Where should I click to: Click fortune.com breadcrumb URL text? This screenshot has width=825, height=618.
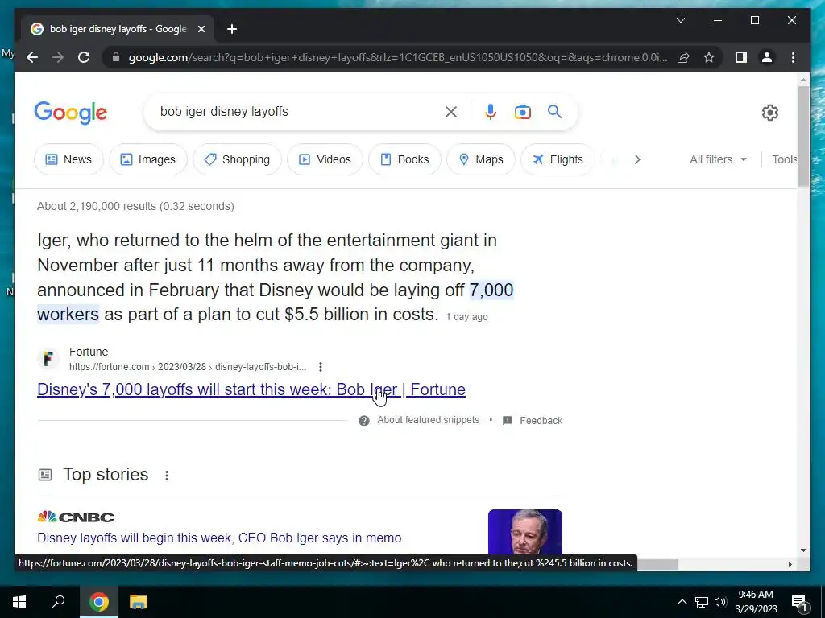click(x=188, y=367)
